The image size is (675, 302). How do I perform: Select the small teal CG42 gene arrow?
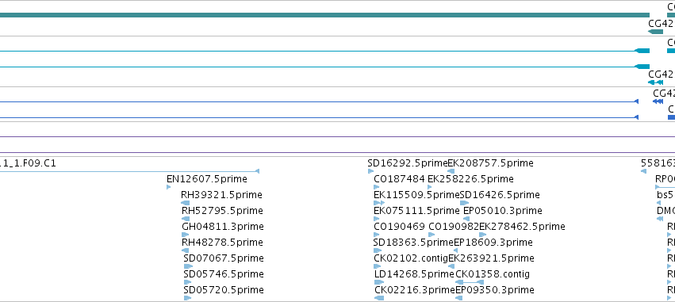pyautogui.click(x=656, y=32)
